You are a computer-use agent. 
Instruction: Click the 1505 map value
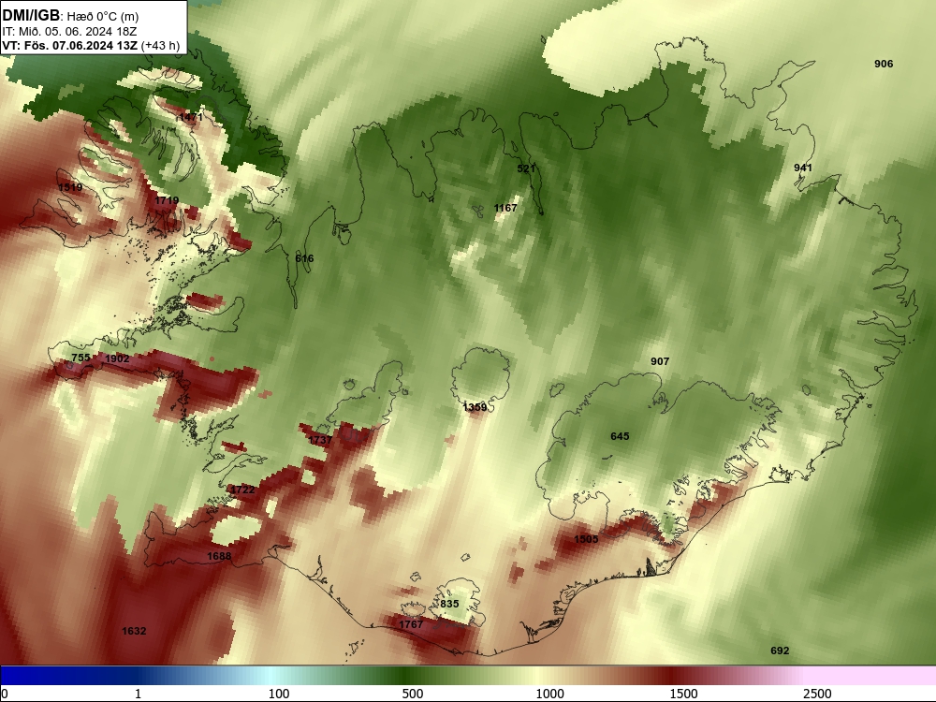[586, 539]
